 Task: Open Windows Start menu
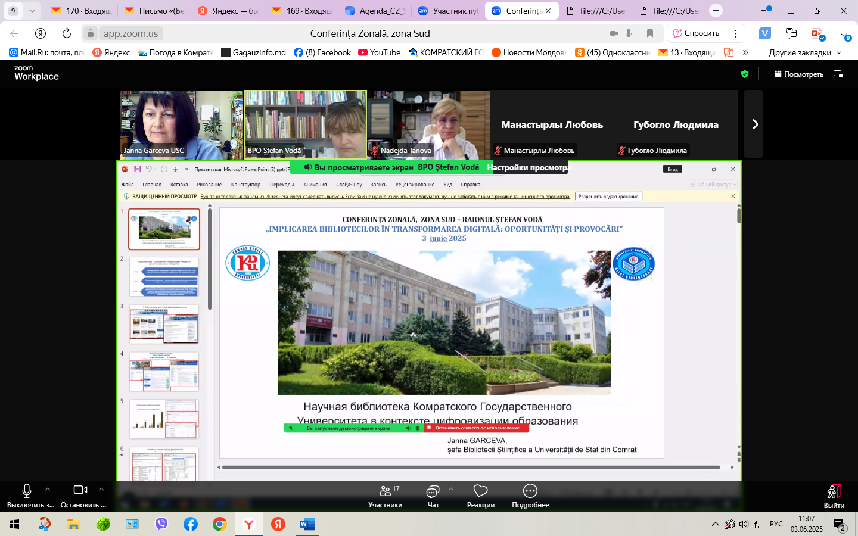[14, 524]
